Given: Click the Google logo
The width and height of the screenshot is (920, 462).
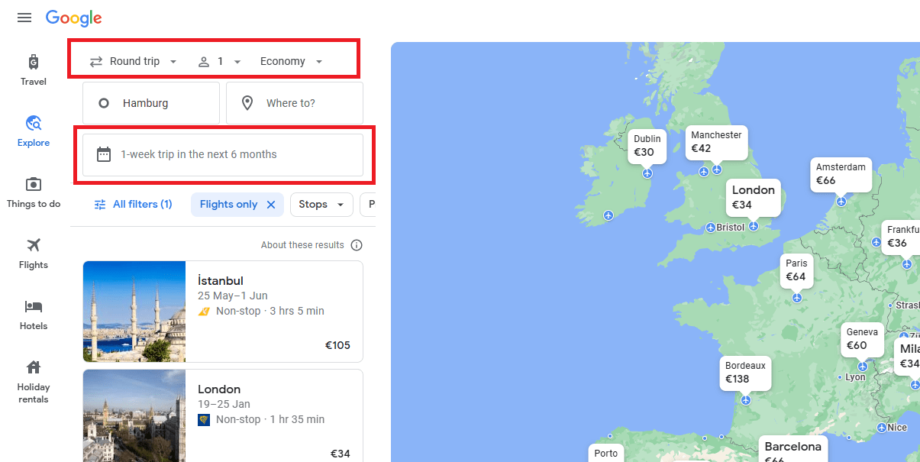Looking at the screenshot, I should pos(74,18).
